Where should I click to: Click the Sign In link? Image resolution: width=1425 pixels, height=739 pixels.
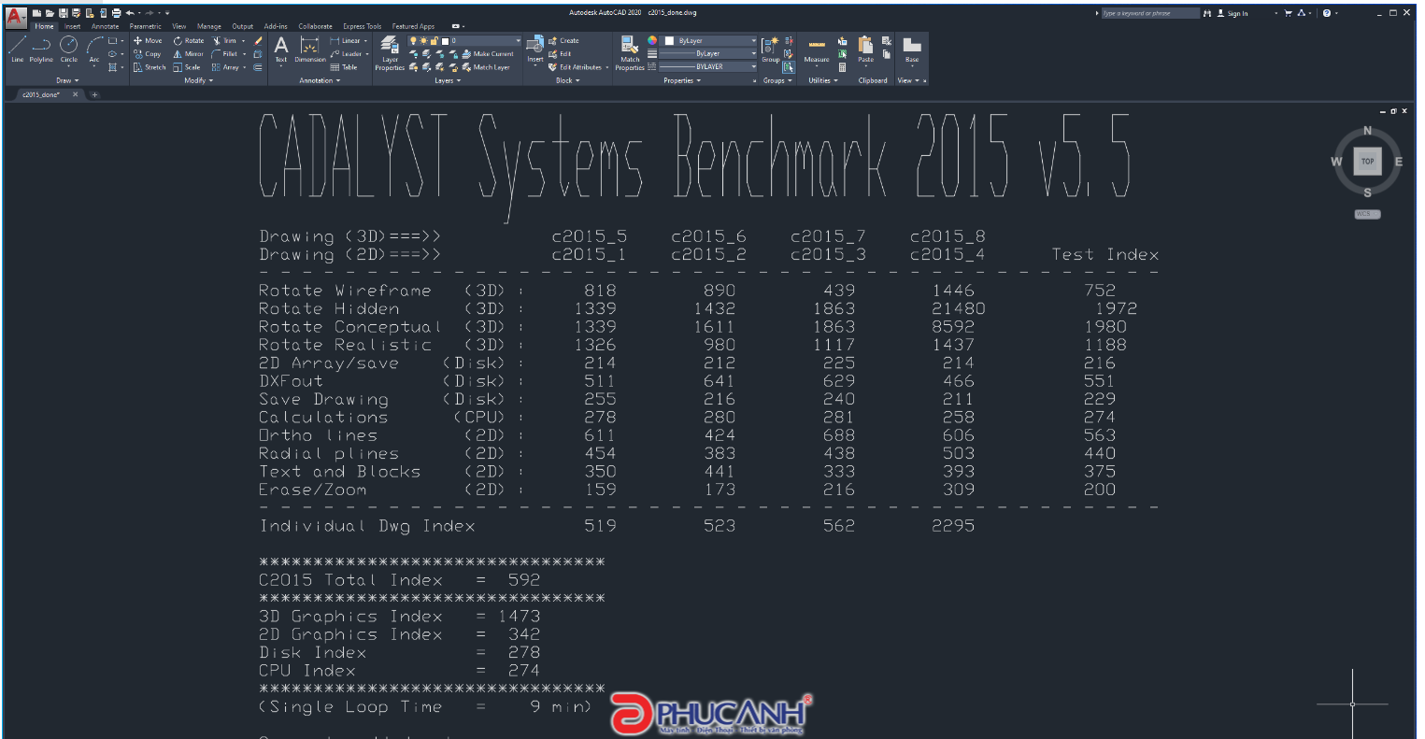[1232, 13]
